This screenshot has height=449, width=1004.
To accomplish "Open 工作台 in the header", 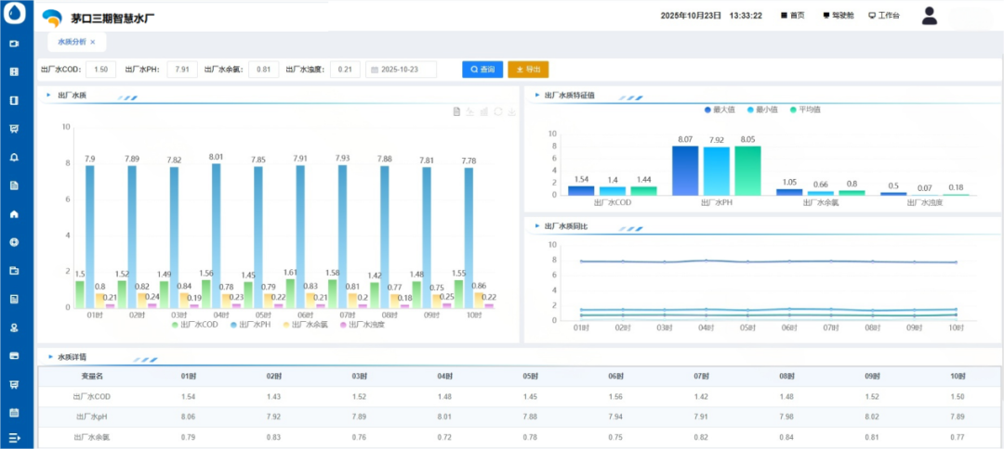I will click(884, 16).
